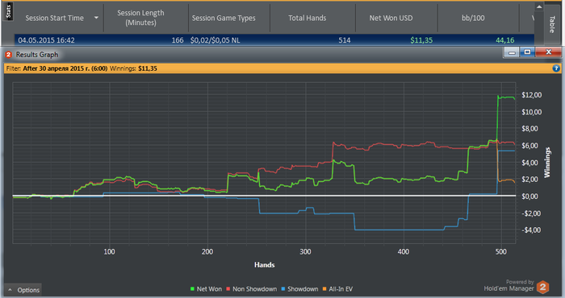The image size is (565, 298).
Task: Sort by bb/100 column header
Action: [473, 18]
